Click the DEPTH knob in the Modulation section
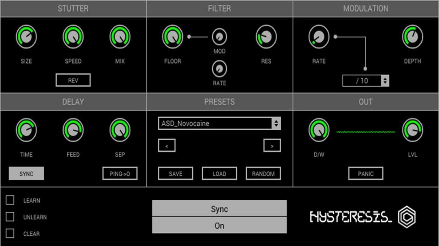 point(412,38)
